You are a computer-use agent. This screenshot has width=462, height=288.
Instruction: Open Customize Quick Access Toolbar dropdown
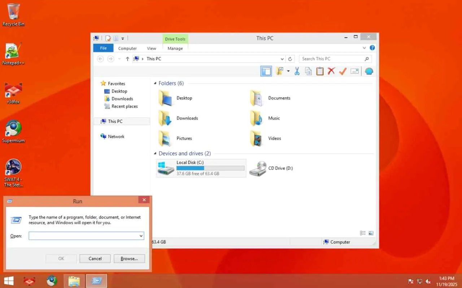coord(123,39)
